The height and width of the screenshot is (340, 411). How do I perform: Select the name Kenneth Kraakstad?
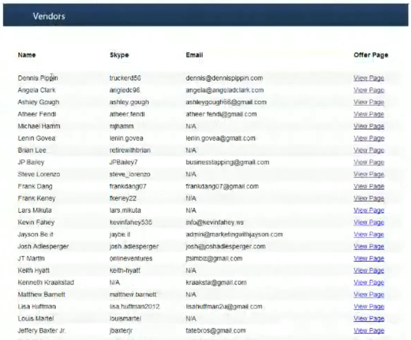[46, 283]
